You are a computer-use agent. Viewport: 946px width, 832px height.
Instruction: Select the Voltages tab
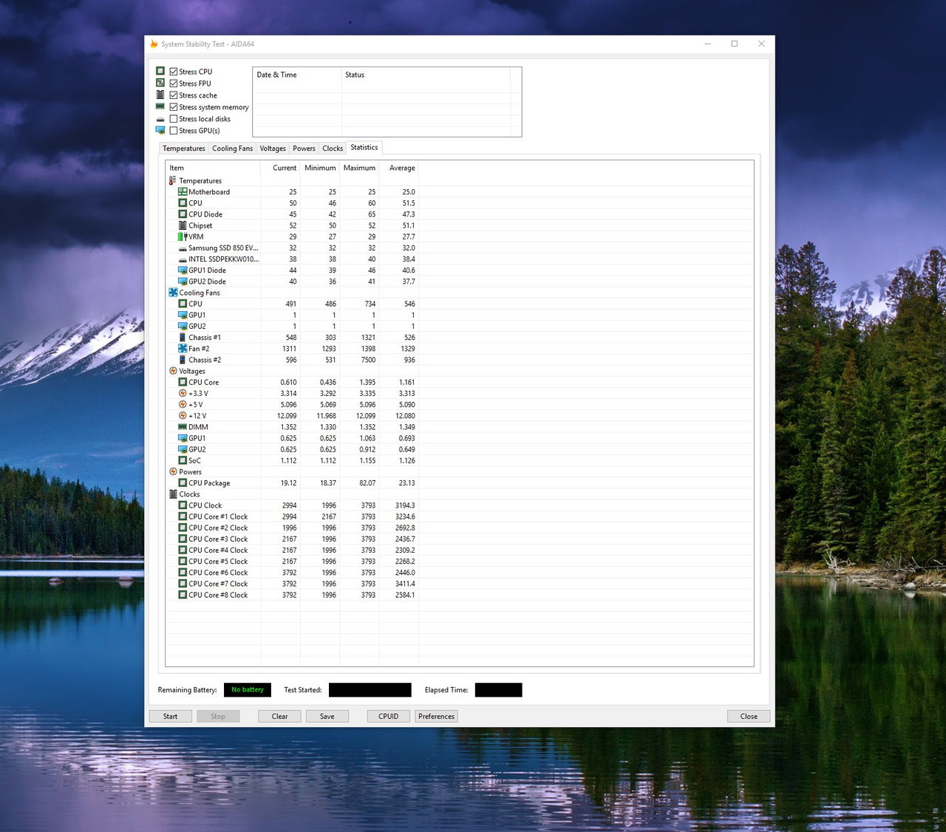[x=273, y=149]
